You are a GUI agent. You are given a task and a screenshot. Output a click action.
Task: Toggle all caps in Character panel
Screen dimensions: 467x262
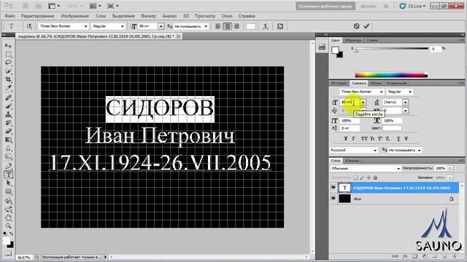point(364,139)
